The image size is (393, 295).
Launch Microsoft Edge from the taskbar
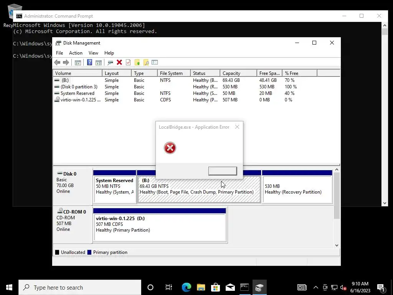187,287
